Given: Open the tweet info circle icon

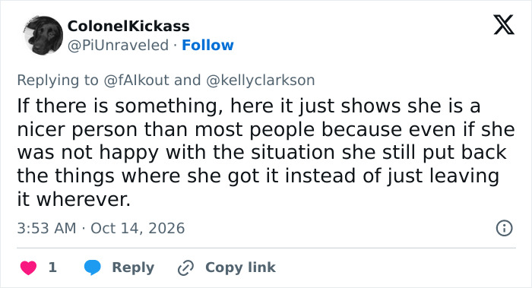Looking at the screenshot, I should coord(504,228).
